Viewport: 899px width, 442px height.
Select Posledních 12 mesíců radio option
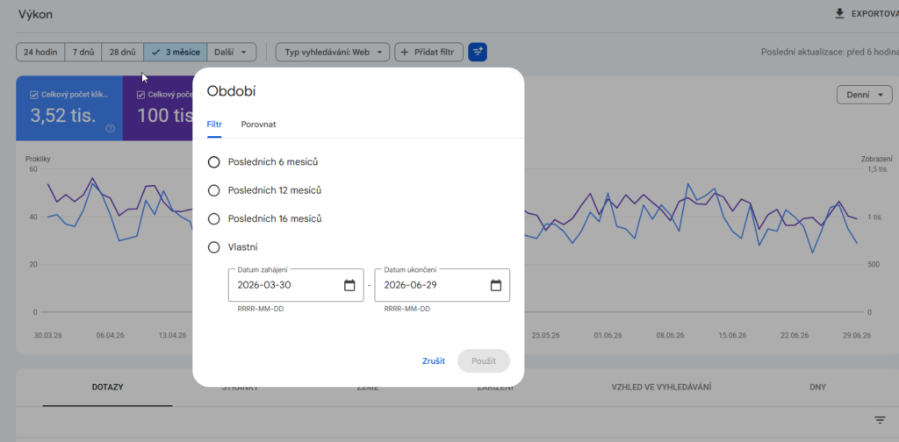point(214,190)
